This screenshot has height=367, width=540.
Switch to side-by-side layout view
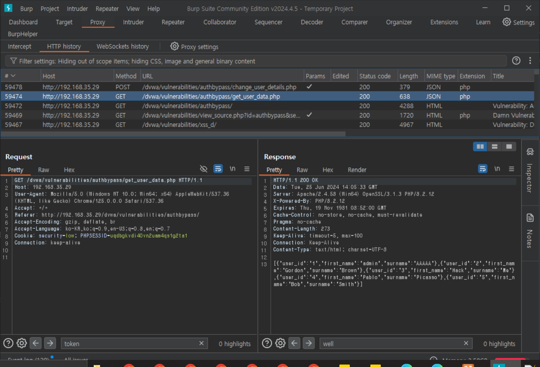point(480,147)
